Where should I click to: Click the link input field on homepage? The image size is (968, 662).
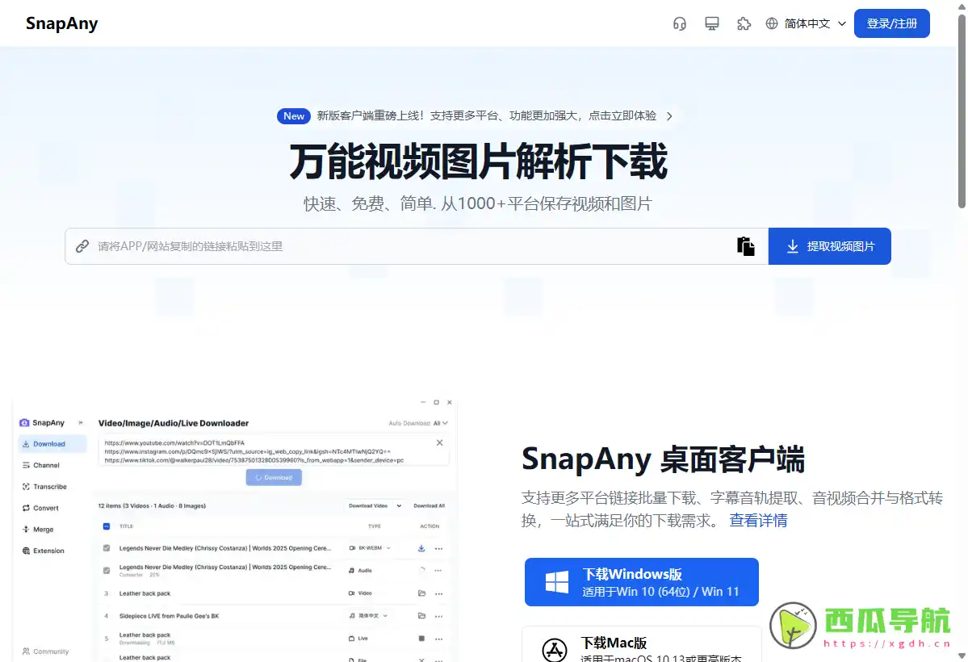tap(363, 245)
